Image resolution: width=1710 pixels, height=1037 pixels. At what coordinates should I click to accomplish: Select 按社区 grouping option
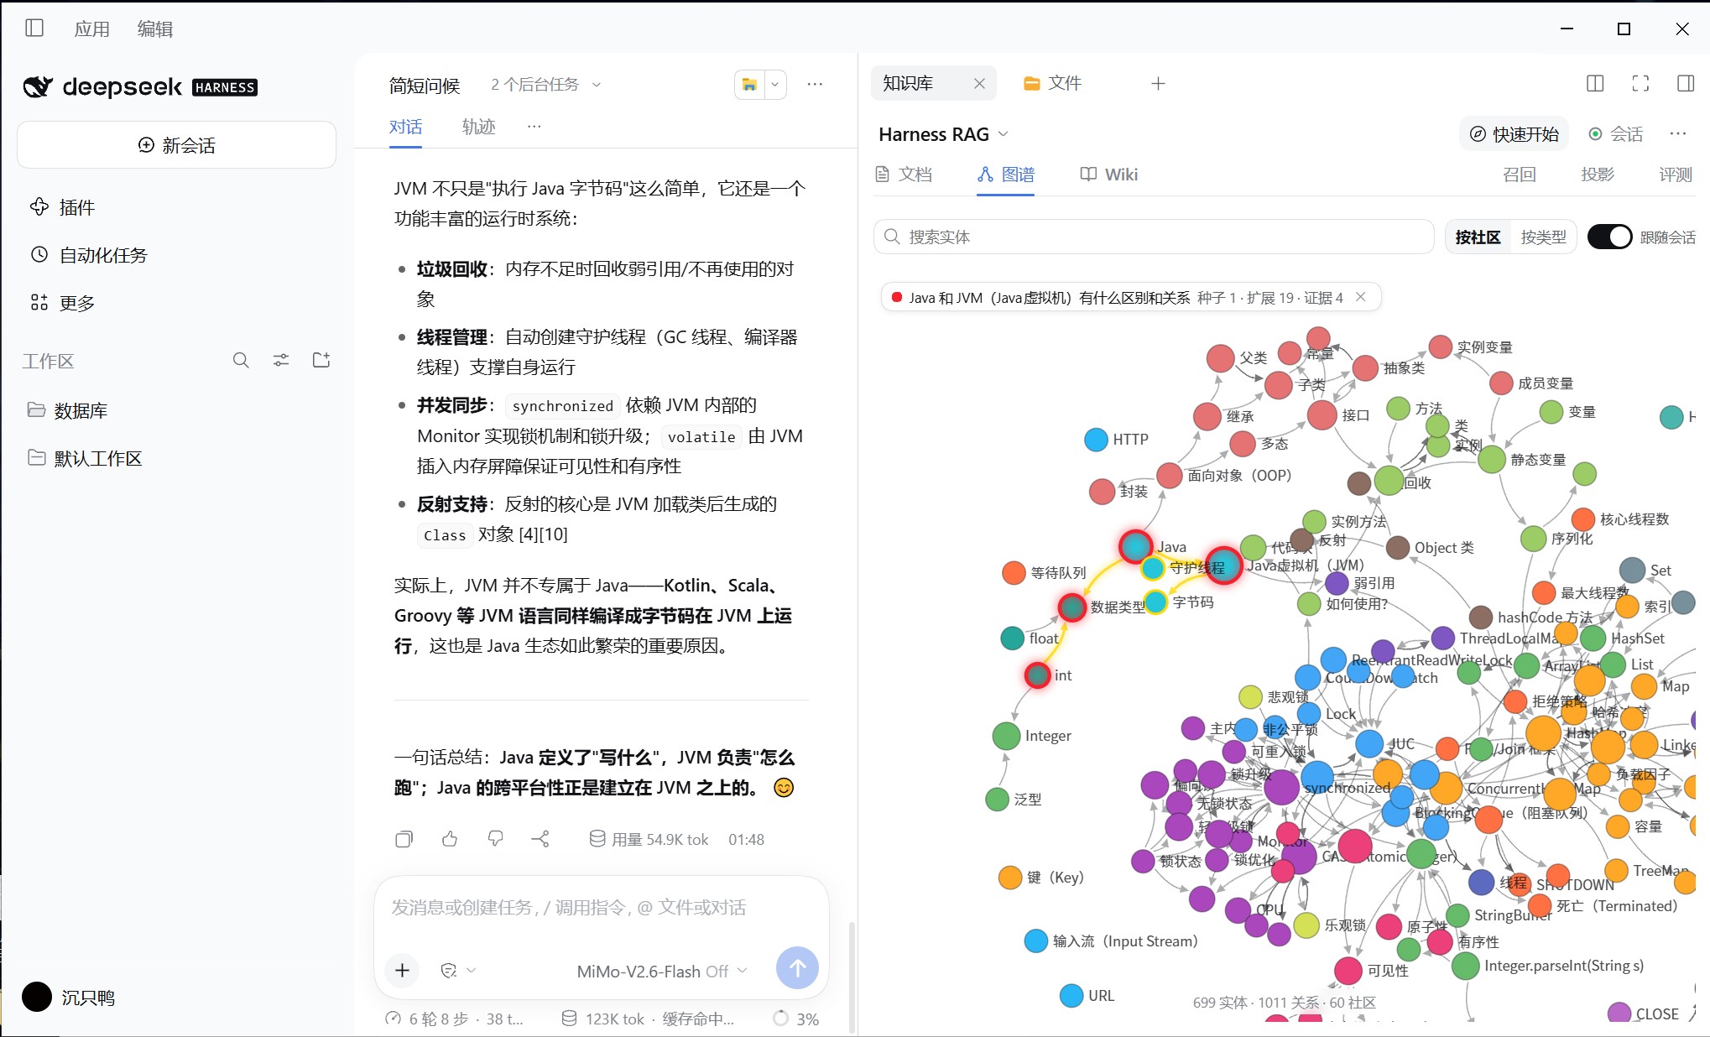[x=1478, y=237]
